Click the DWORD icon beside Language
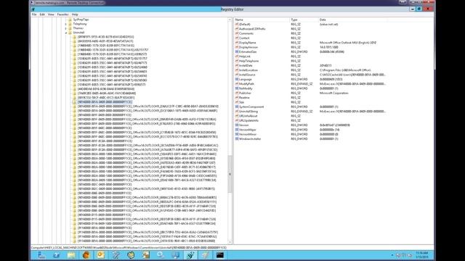Image resolution: width=465 pixels, height=261 pixels. coord(237,79)
